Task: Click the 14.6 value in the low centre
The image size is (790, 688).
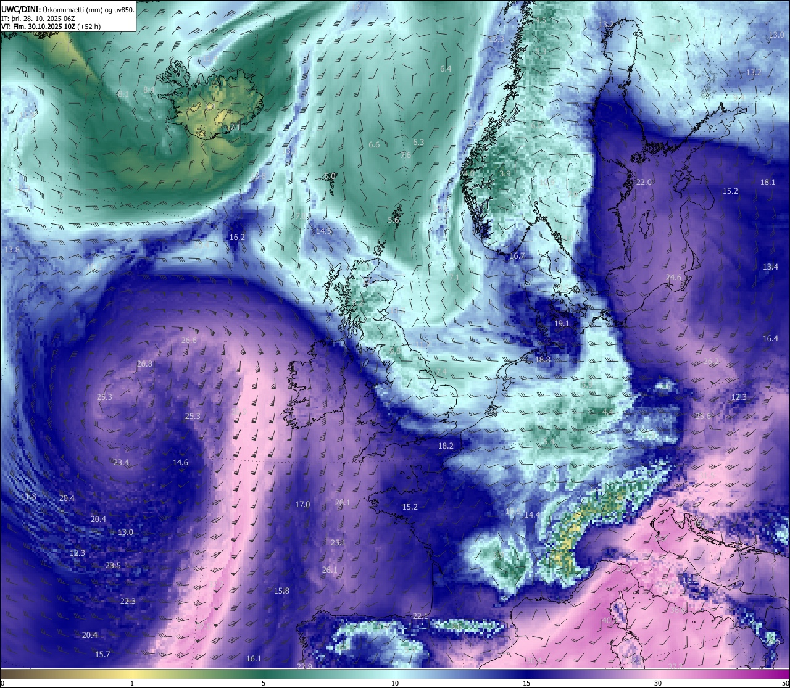Action: (x=180, y=462)
